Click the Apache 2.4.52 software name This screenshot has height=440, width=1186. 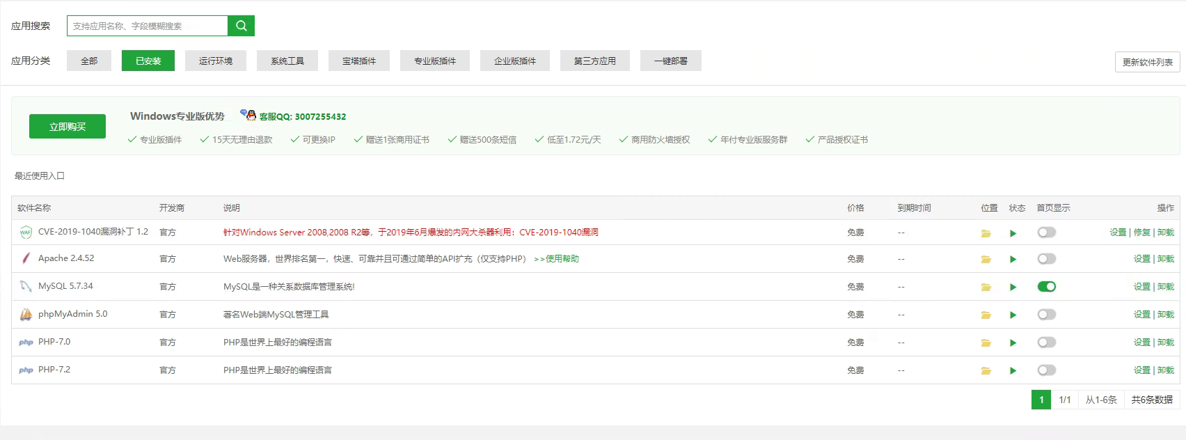[66, 258]
